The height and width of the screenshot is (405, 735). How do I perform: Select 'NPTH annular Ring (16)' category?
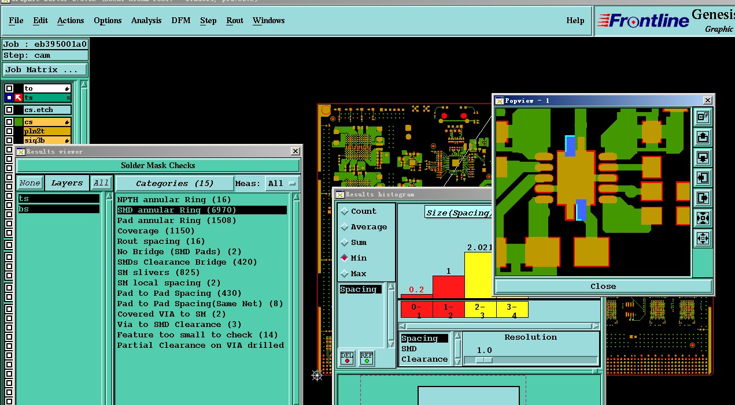202,200
